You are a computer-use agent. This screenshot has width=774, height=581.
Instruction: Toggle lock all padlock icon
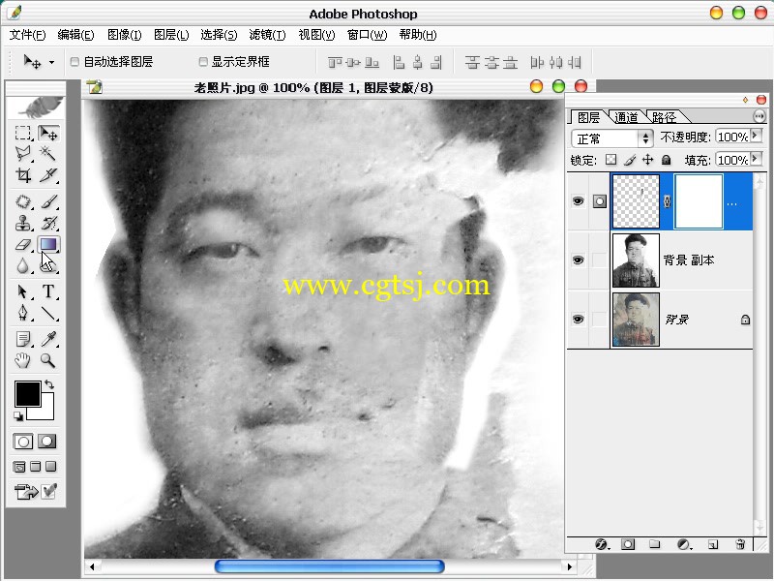(666, 160)
